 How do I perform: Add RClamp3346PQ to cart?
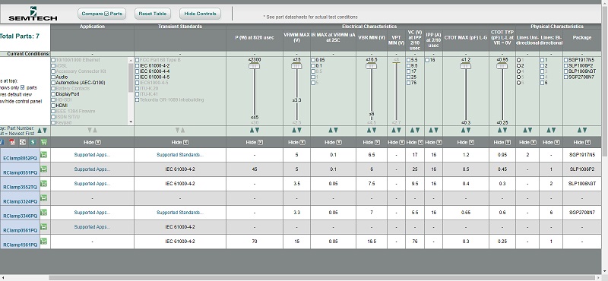43,213
